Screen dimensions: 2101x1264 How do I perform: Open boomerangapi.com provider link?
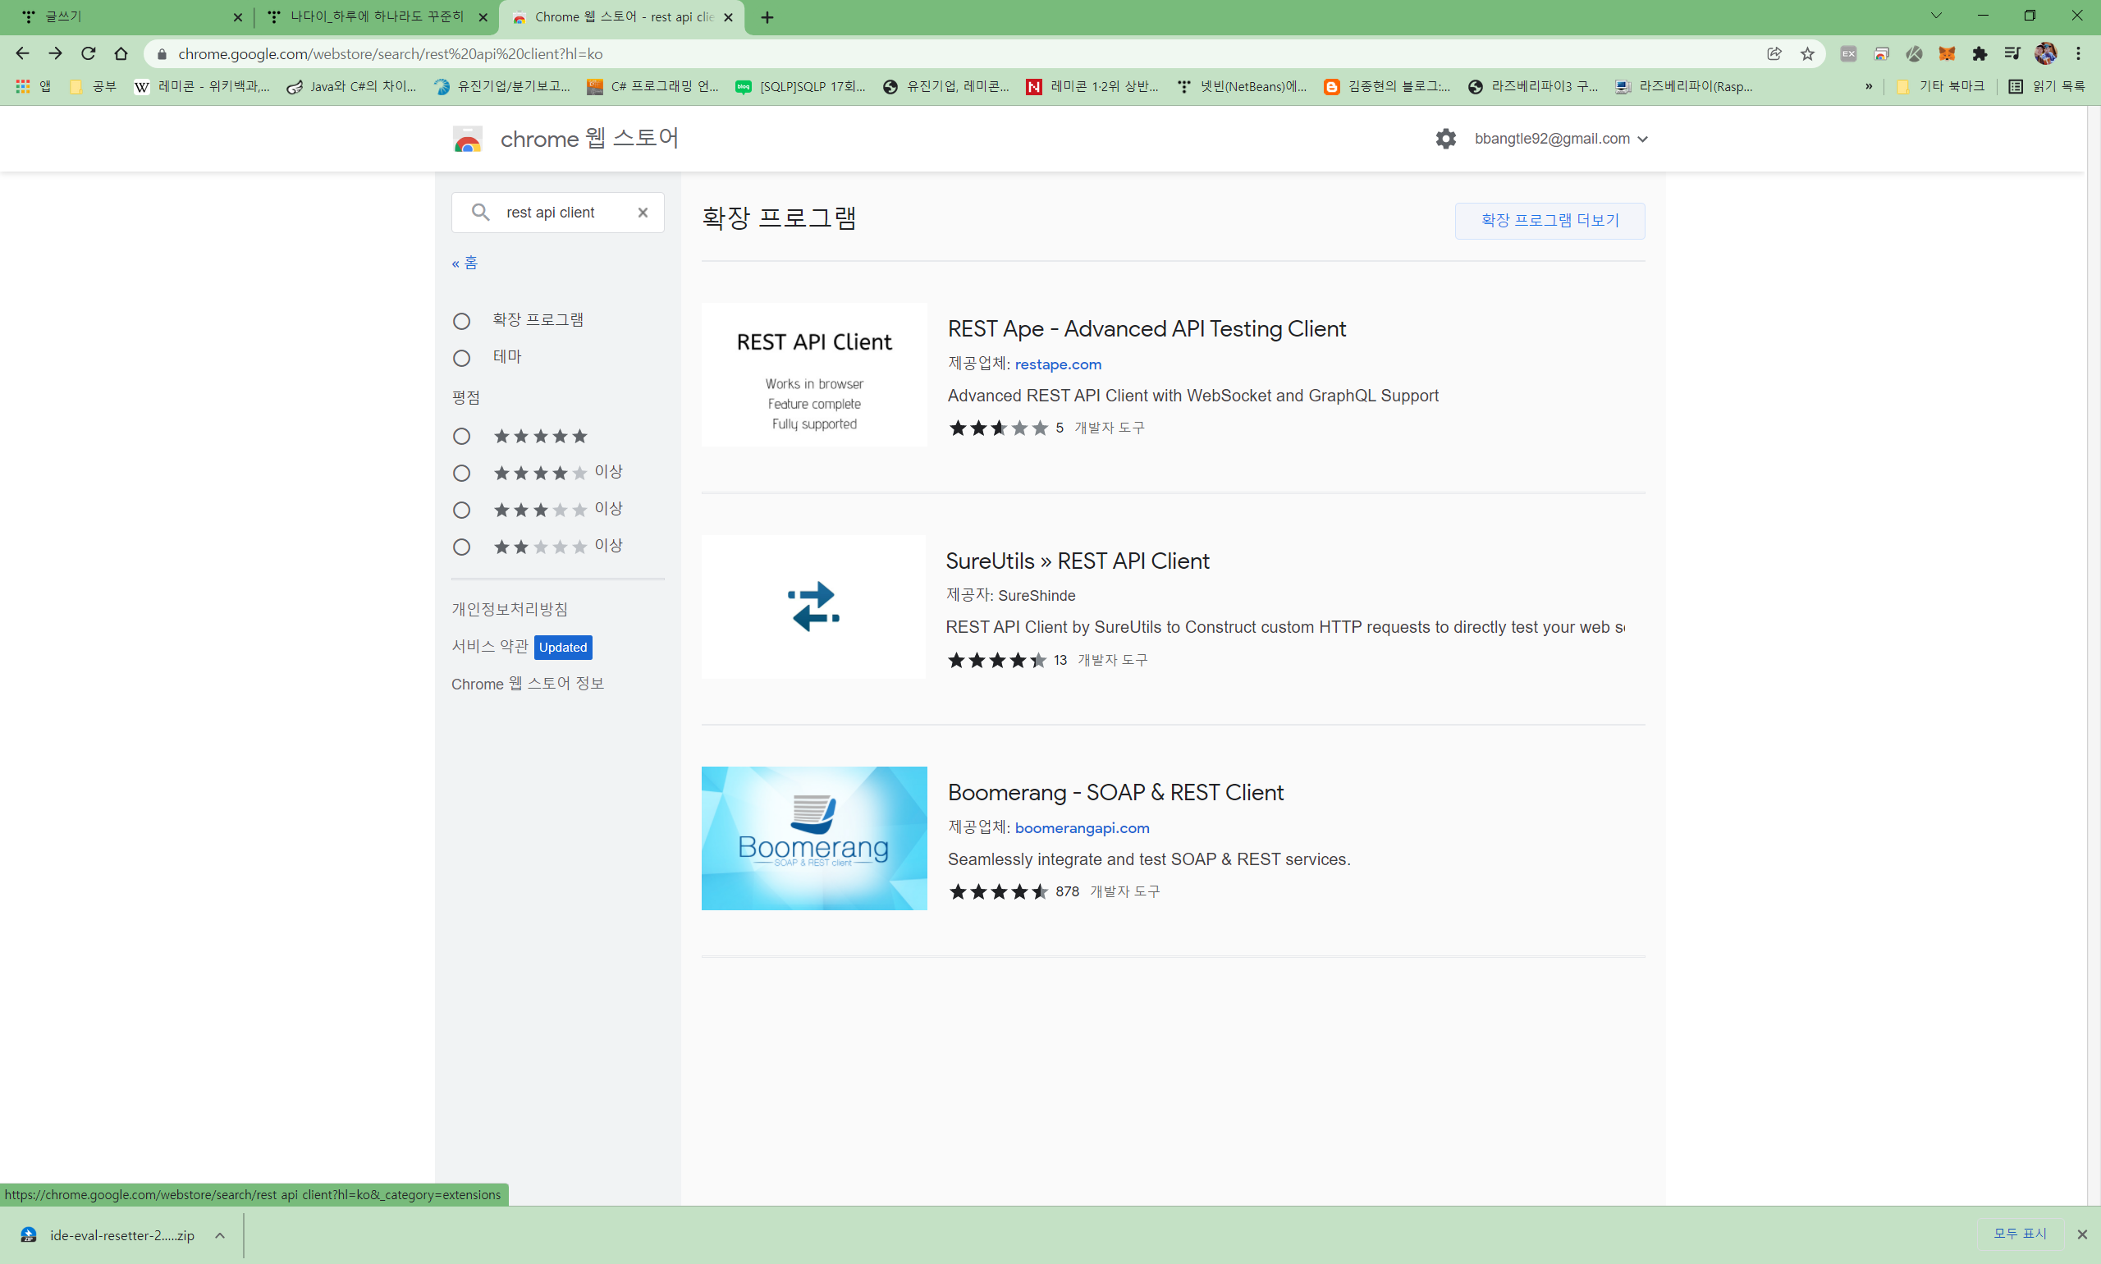point(1082,828)
